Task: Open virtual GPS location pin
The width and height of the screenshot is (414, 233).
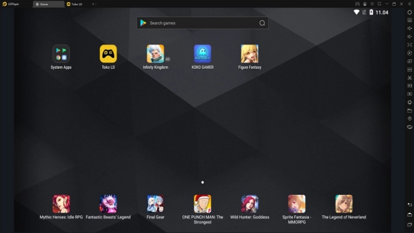Action: [410, 119]
